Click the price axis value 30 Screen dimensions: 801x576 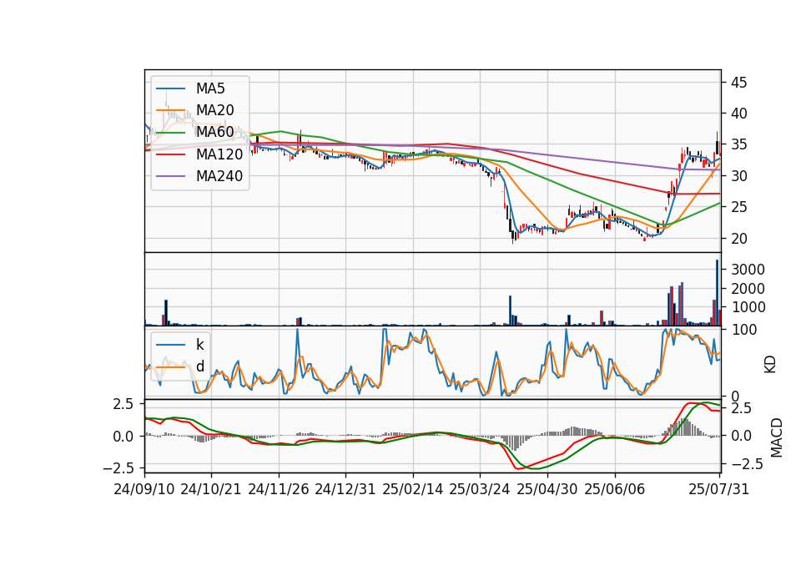[738, 176]
